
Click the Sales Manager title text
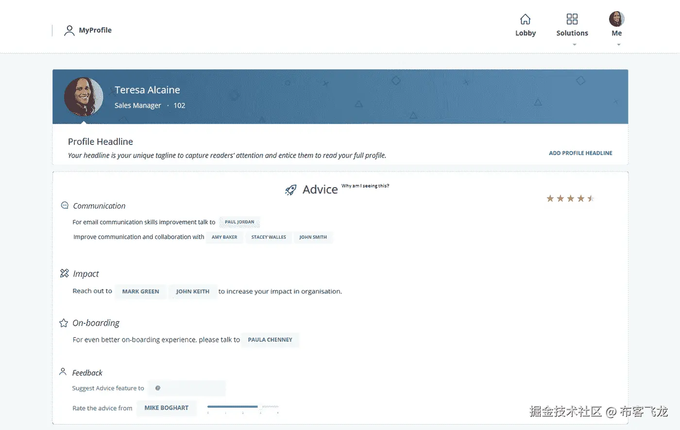137,106
